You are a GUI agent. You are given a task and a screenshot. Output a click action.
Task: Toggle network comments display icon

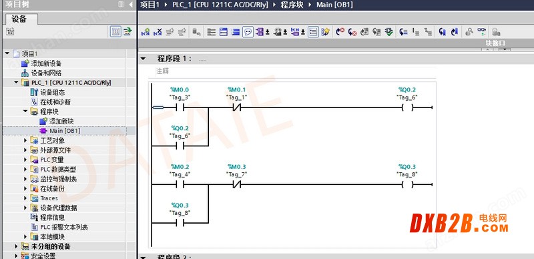pos(313,32)
